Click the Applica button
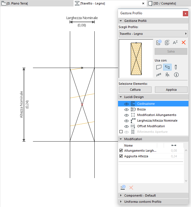 point(171,90)
